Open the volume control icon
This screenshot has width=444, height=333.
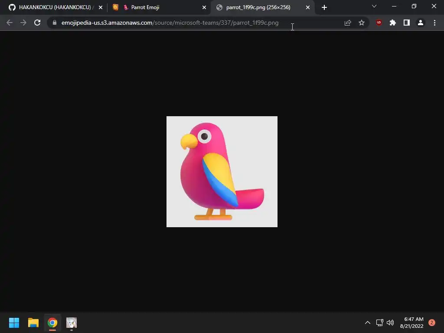(390, 323)
